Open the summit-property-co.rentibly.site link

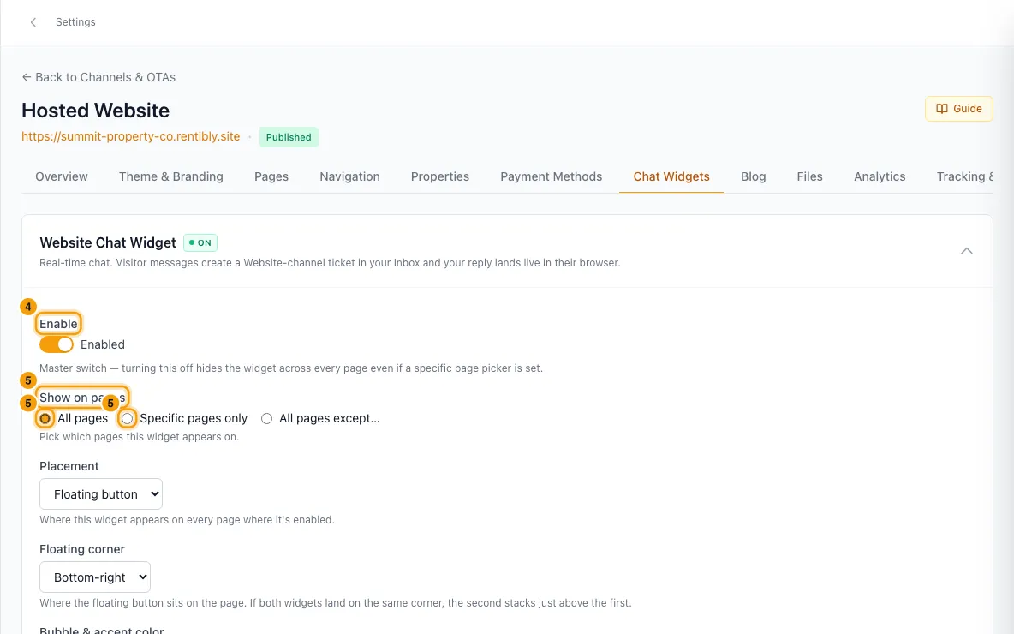point(131,136)
